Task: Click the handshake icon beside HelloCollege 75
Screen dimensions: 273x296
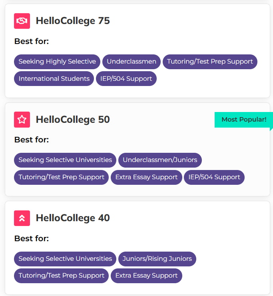Action: click(22, 21)
